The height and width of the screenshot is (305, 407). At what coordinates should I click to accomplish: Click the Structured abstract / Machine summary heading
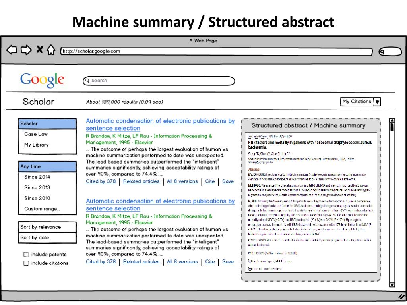pyautogui.click(x=308, y=125)
